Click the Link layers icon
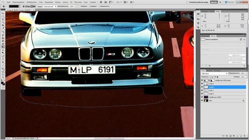Viewport: 249px width, 140px height. (223, 136)
